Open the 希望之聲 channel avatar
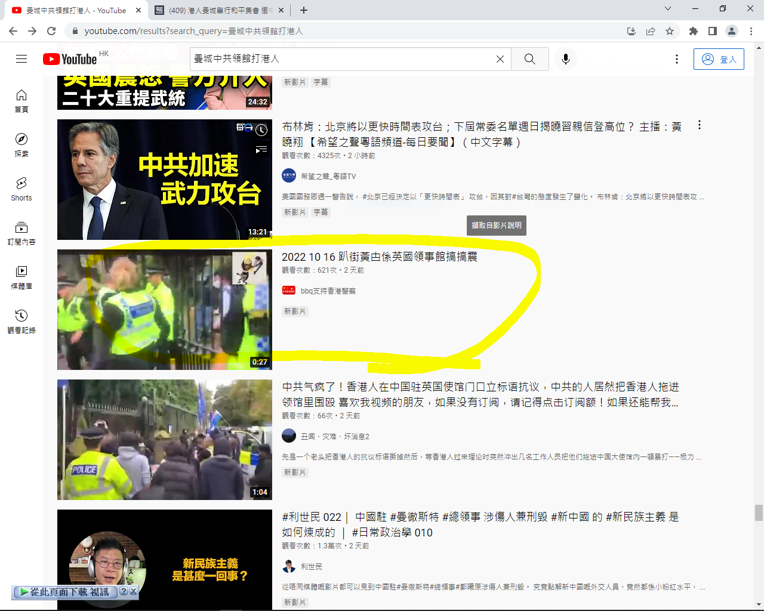This screenshot has width=764, height=611. pos(289,175)
